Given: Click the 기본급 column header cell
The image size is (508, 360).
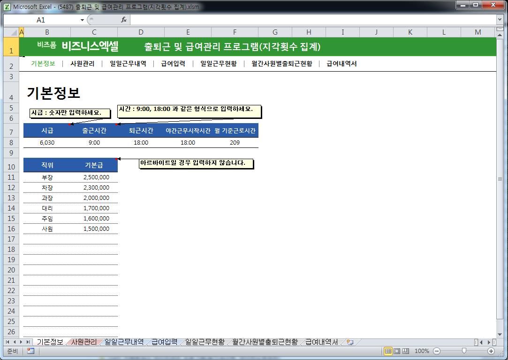Looking at the screenshot, I should [x=94, y=165].
